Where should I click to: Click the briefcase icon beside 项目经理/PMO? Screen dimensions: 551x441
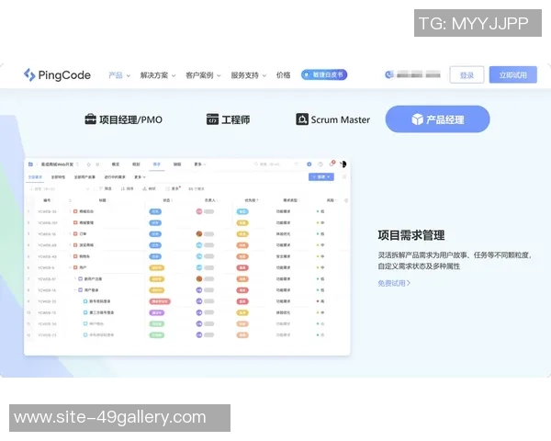point(90,119)
